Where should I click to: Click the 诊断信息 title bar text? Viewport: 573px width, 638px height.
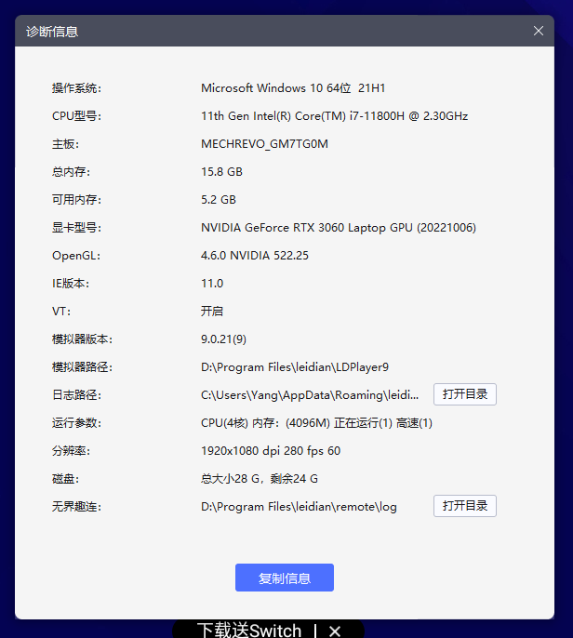52,31
